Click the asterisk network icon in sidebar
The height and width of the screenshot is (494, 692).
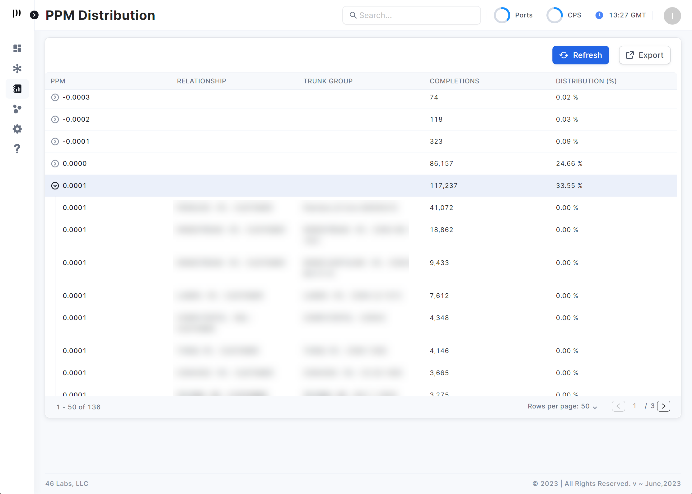click(17, 69)
